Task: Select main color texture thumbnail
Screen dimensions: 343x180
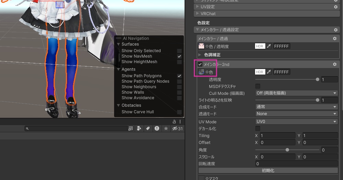Action: 201,46
